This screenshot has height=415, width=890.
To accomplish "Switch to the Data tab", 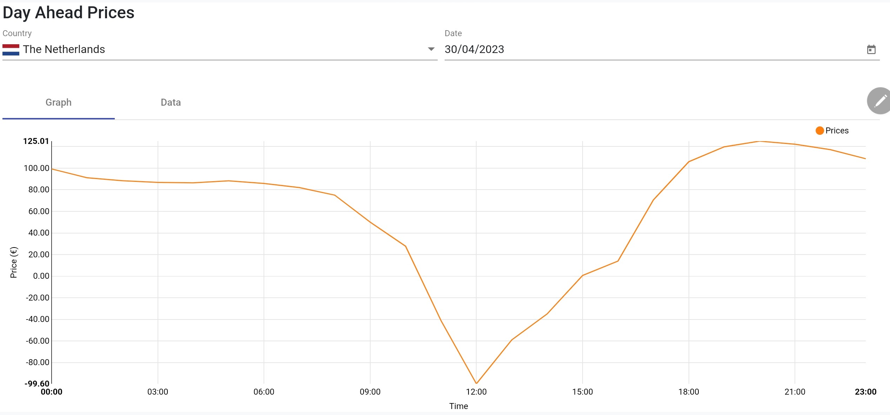I will [171, 103].
